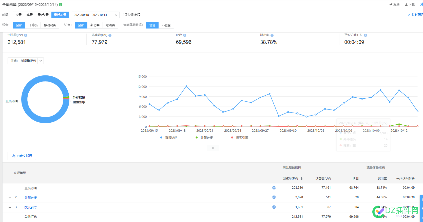Open trend chart icon for 直接访问 row
Screen dimensions: 423x222
click(x=274, y=188)
